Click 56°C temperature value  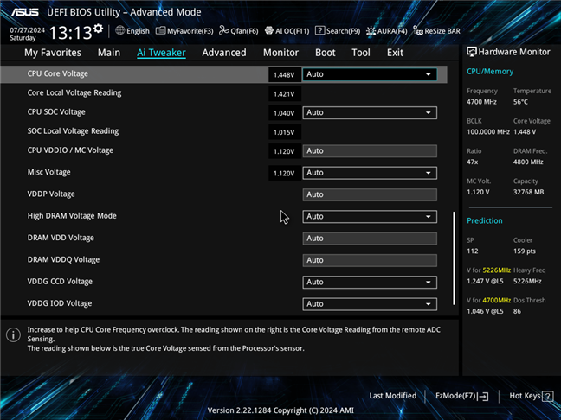click(x=520, y=102)
